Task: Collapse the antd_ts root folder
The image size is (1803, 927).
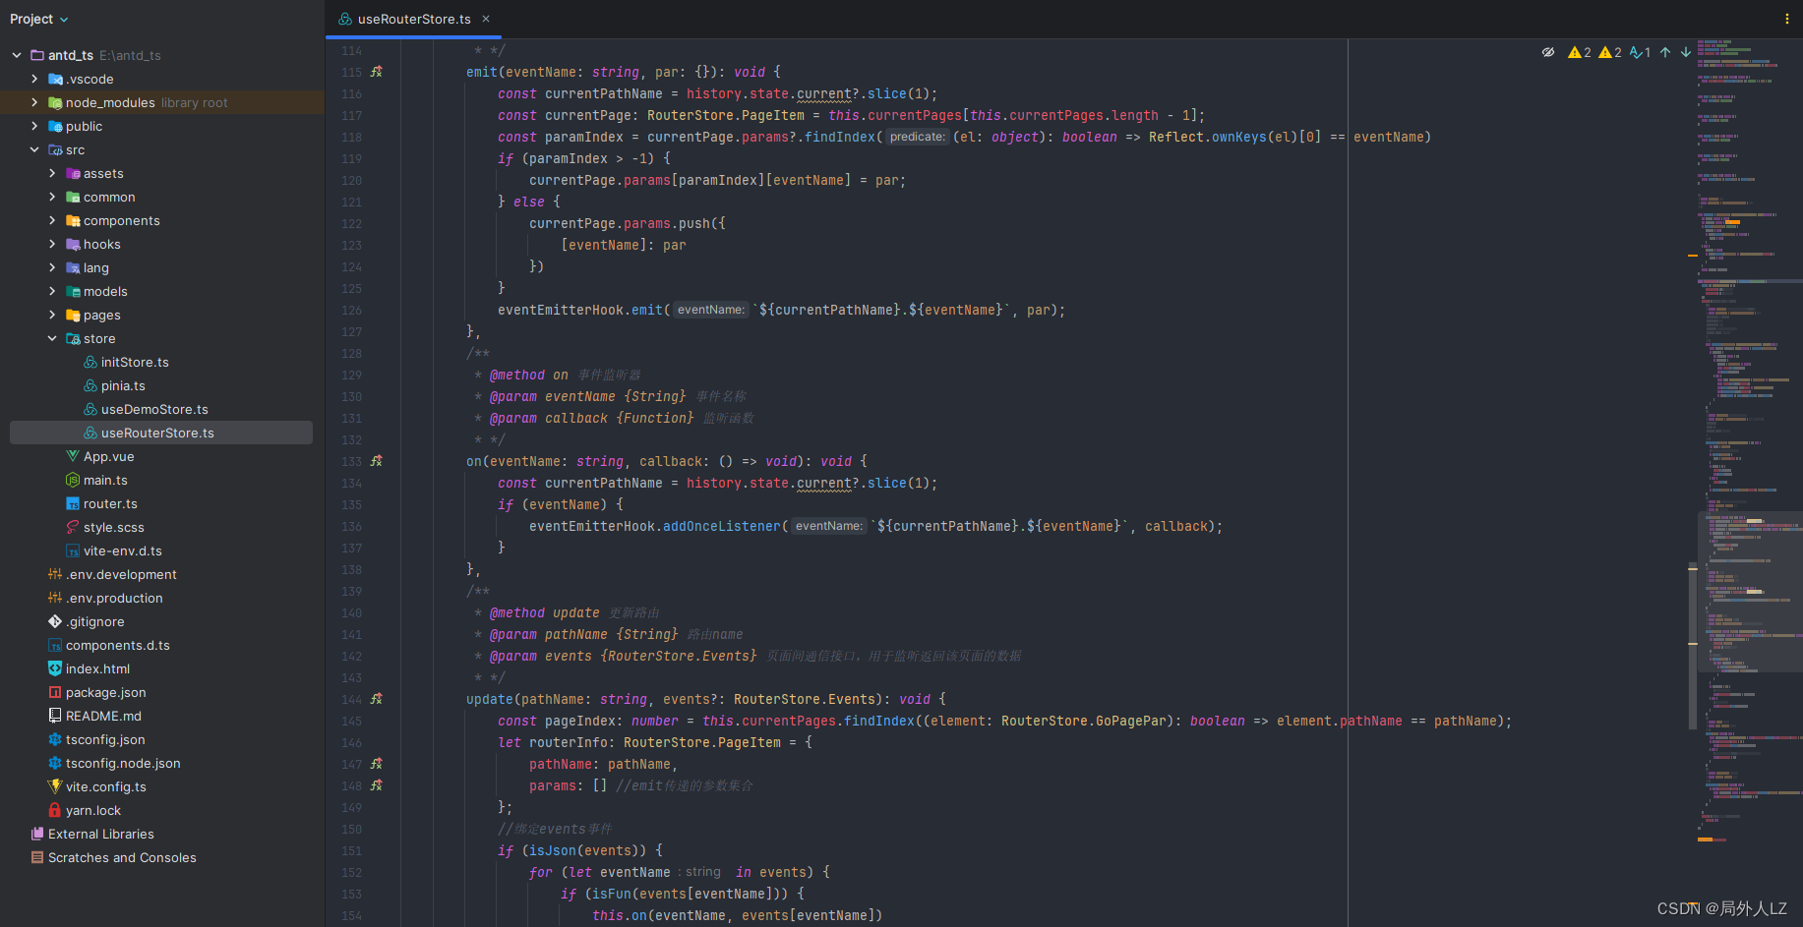Action: [17, 55]
